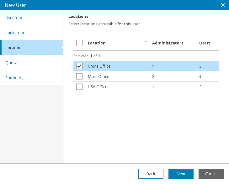The image size is (229, 184).
Task: Uncheck the China Office checkbox
Action: (x=79, y=66)
